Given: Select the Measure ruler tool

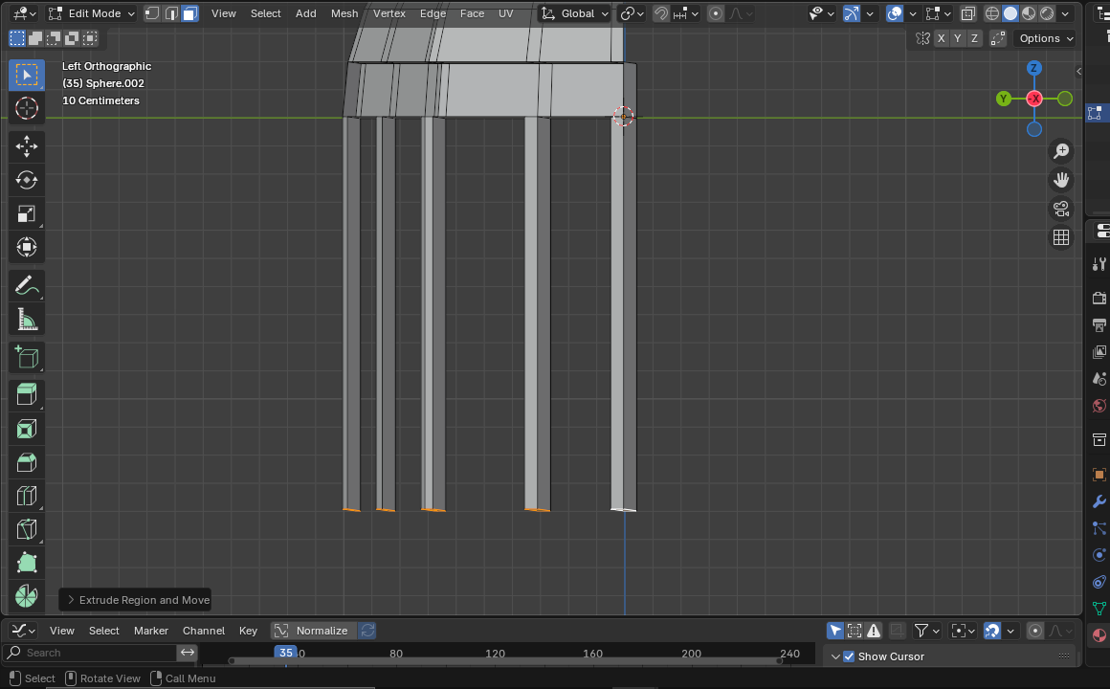Looking at the screenshot, I should point(26,320).
